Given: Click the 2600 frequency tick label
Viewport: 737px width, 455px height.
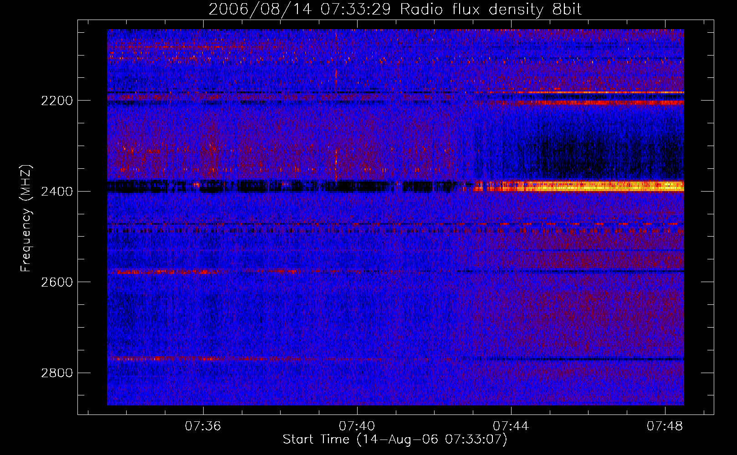Looking at the screenshot, I should click(57, 282).
